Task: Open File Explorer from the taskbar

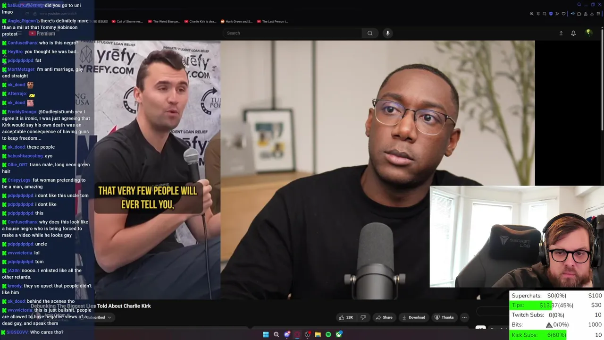Action: (318, 334)
